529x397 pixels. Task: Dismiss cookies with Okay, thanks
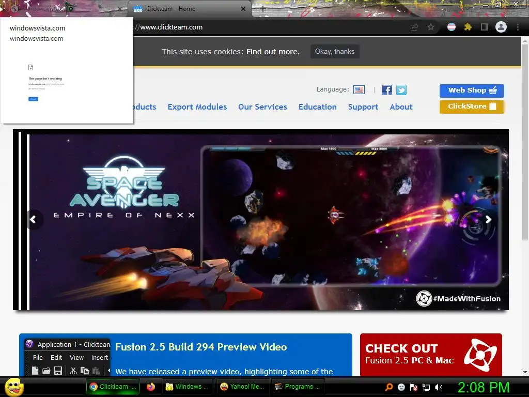pos(335,51)
